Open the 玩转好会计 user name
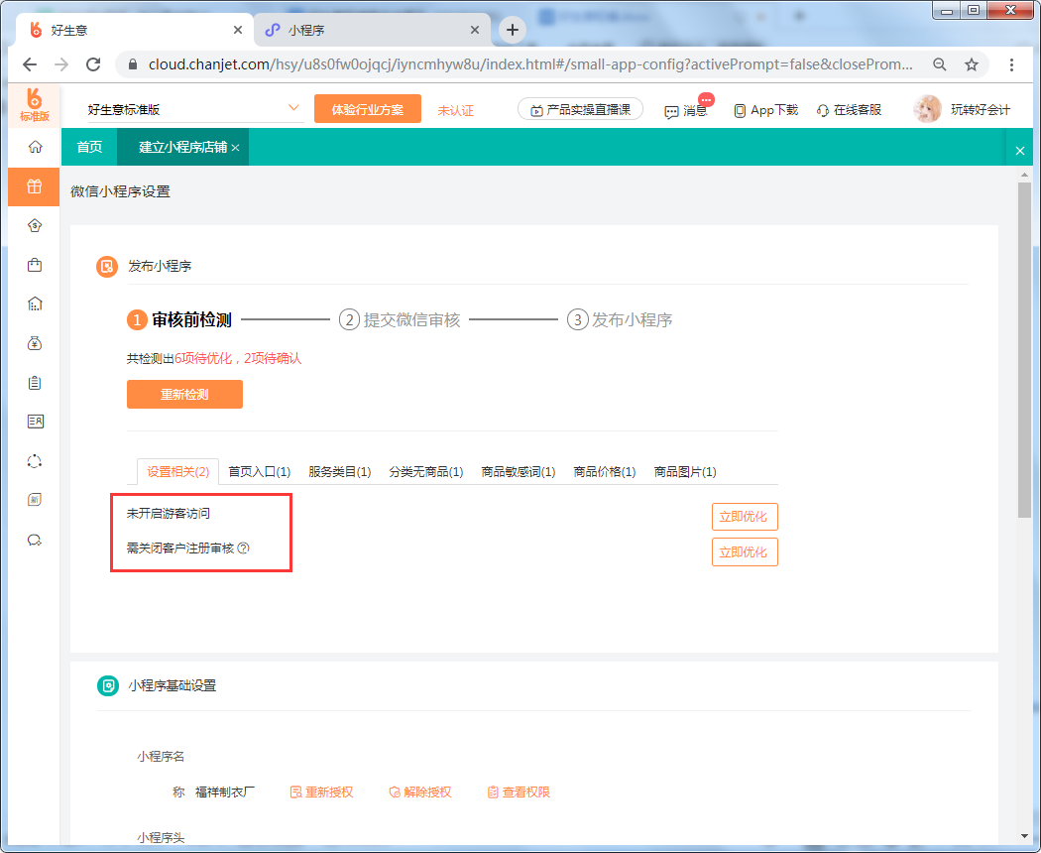This screenshot has width=1041, height=853. tap(980, 110)
